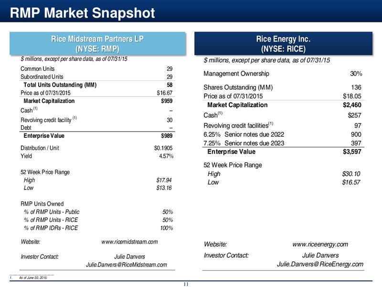Select the 7.25% Senior notes due 2023 label
The height and width of the screenshot is (287, 382).
(244, 143)
